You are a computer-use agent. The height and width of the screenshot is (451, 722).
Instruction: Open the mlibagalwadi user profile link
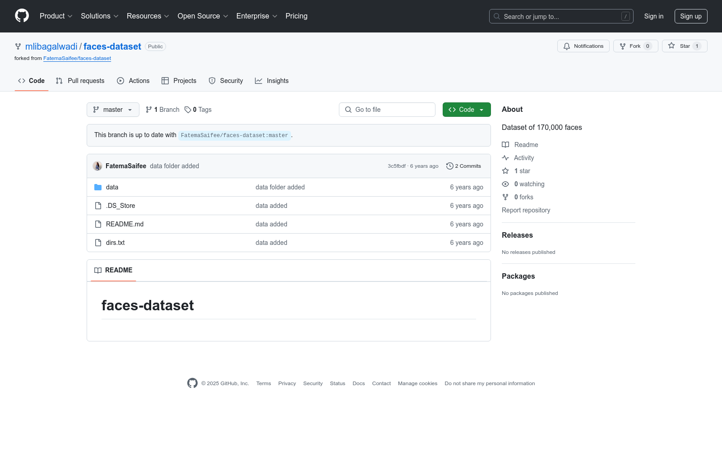point(51,46)
